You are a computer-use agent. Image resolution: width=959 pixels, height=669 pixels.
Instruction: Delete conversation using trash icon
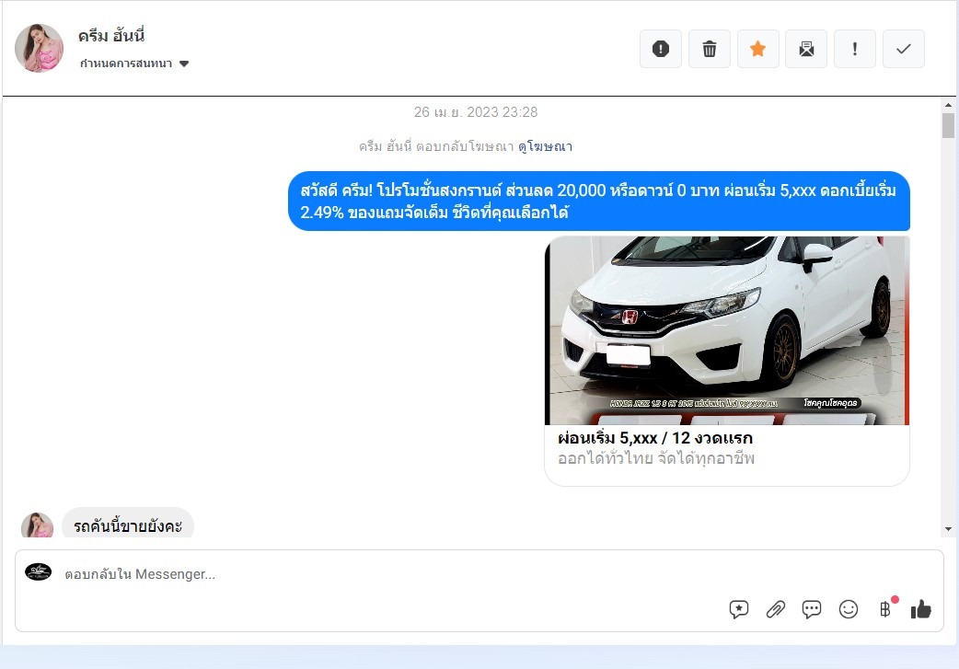710,49
